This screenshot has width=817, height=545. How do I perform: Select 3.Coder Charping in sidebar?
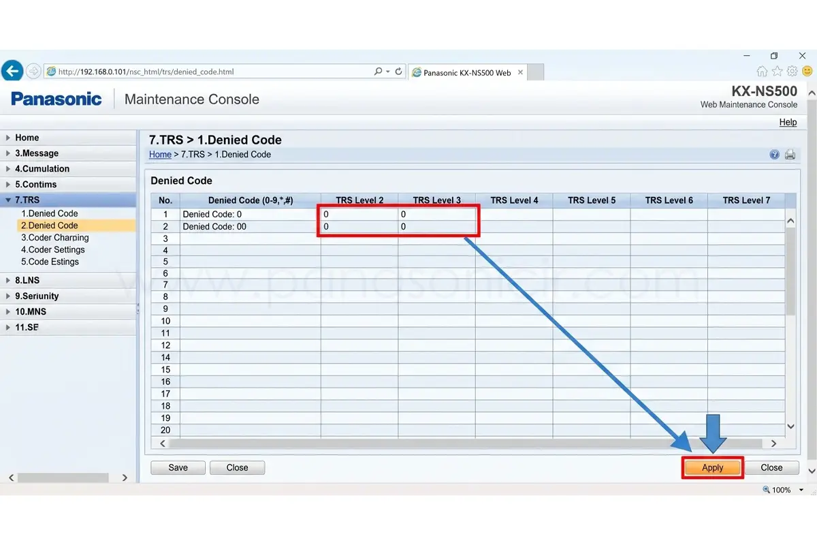tap(54, 238)
